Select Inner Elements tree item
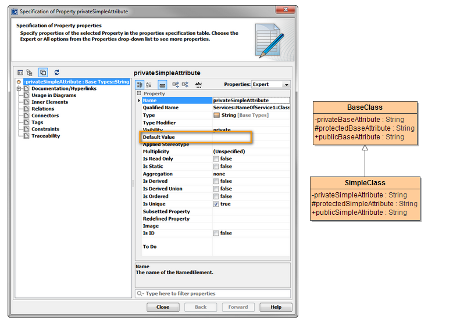 click(49, 102)
